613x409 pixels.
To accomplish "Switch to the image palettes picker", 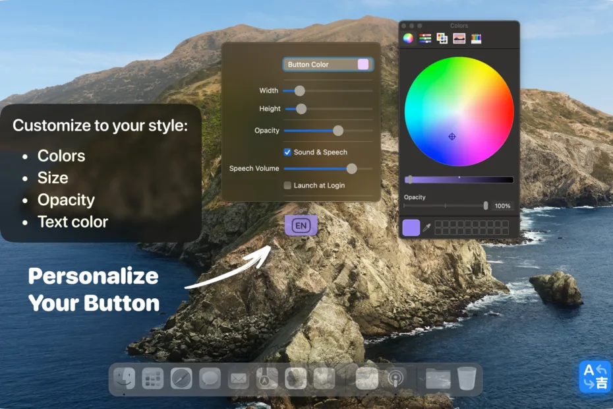I will pos(459,38).
